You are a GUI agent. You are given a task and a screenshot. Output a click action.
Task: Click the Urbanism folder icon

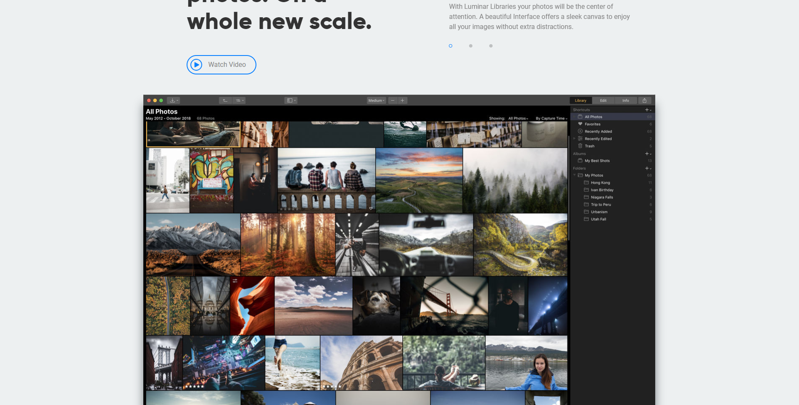(x=586, y=212)
